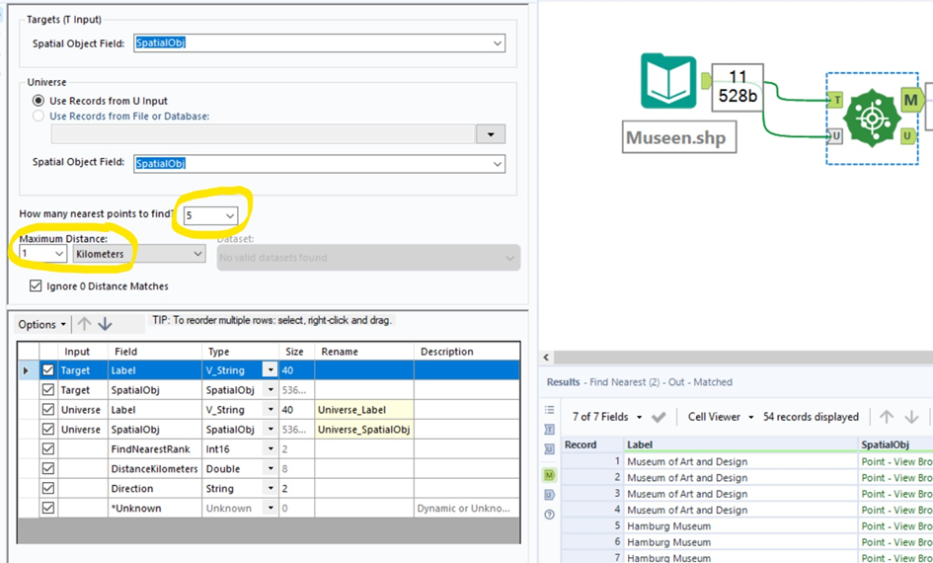The height and width of the screenshot is (563, 933).
Task: Show the results metadata list icon
Action: [550, 410]
